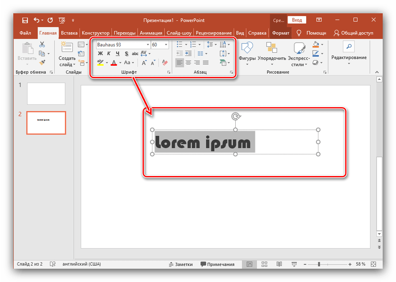The height and width of the screenshot is (282, 396).
Task: Toggle justify paragraph alignment
Action: click(x=206, y=62)
